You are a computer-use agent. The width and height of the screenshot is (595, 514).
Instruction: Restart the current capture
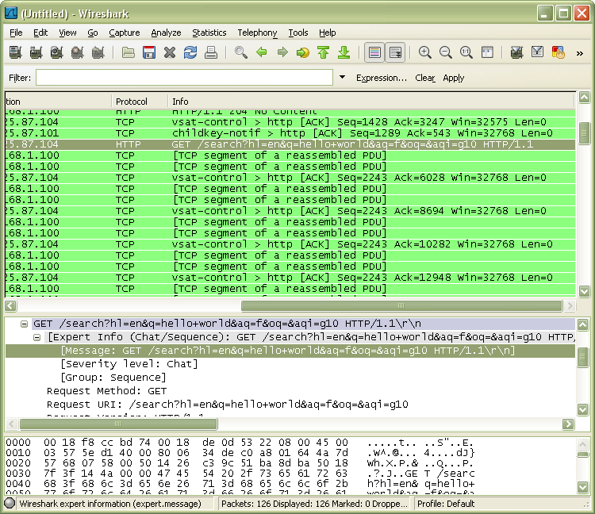tap(98, 52)
